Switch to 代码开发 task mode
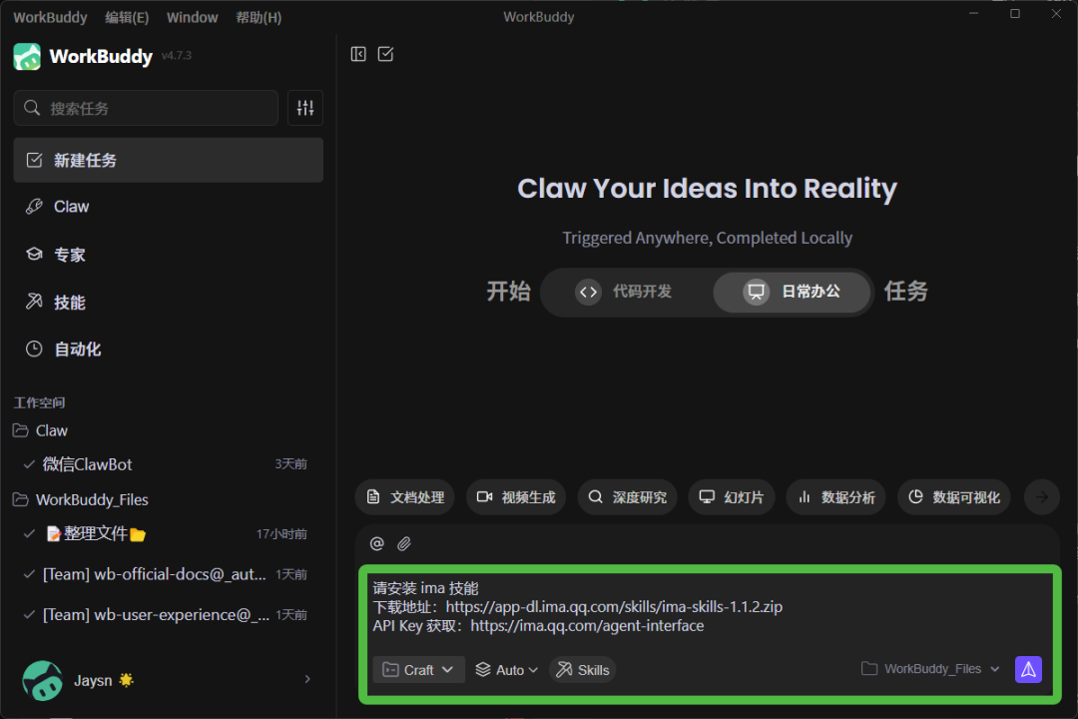The image size is (1078, 719). pos(626,292)
